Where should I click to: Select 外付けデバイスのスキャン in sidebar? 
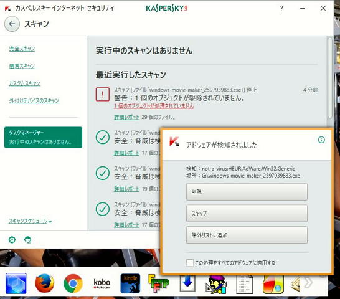[34, 100]
